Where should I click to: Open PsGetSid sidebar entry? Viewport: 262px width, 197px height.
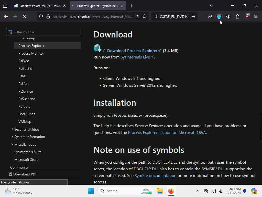click(25, 68)
